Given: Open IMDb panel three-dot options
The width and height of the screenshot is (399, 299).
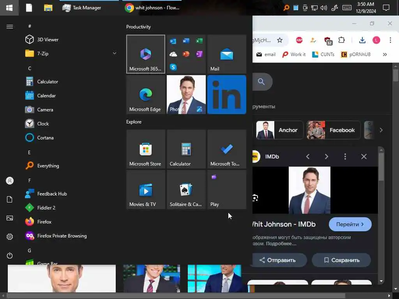Looking at the screenshot, I should 345,157.
